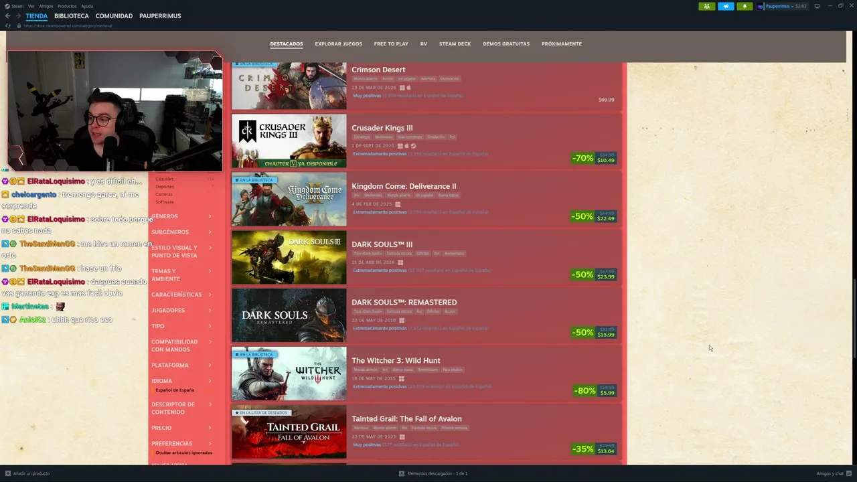857x482 pixels.
Task: Expand DESCRIPTOR DE CONTENIDO filter
Action: pos(181,408)
